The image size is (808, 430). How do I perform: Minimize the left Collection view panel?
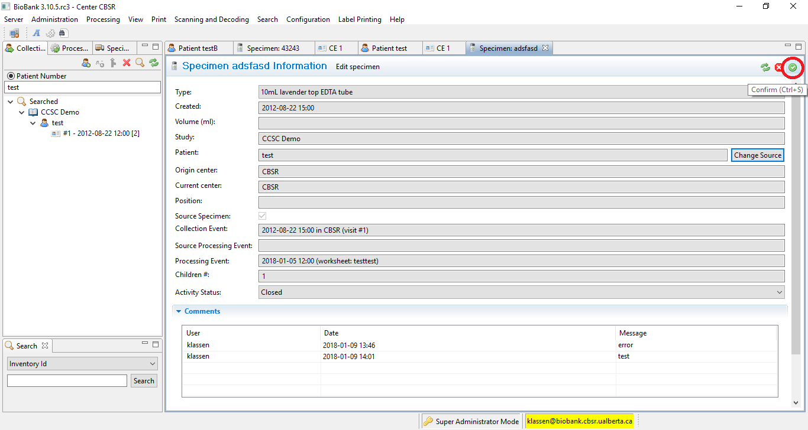pos(146,46)
